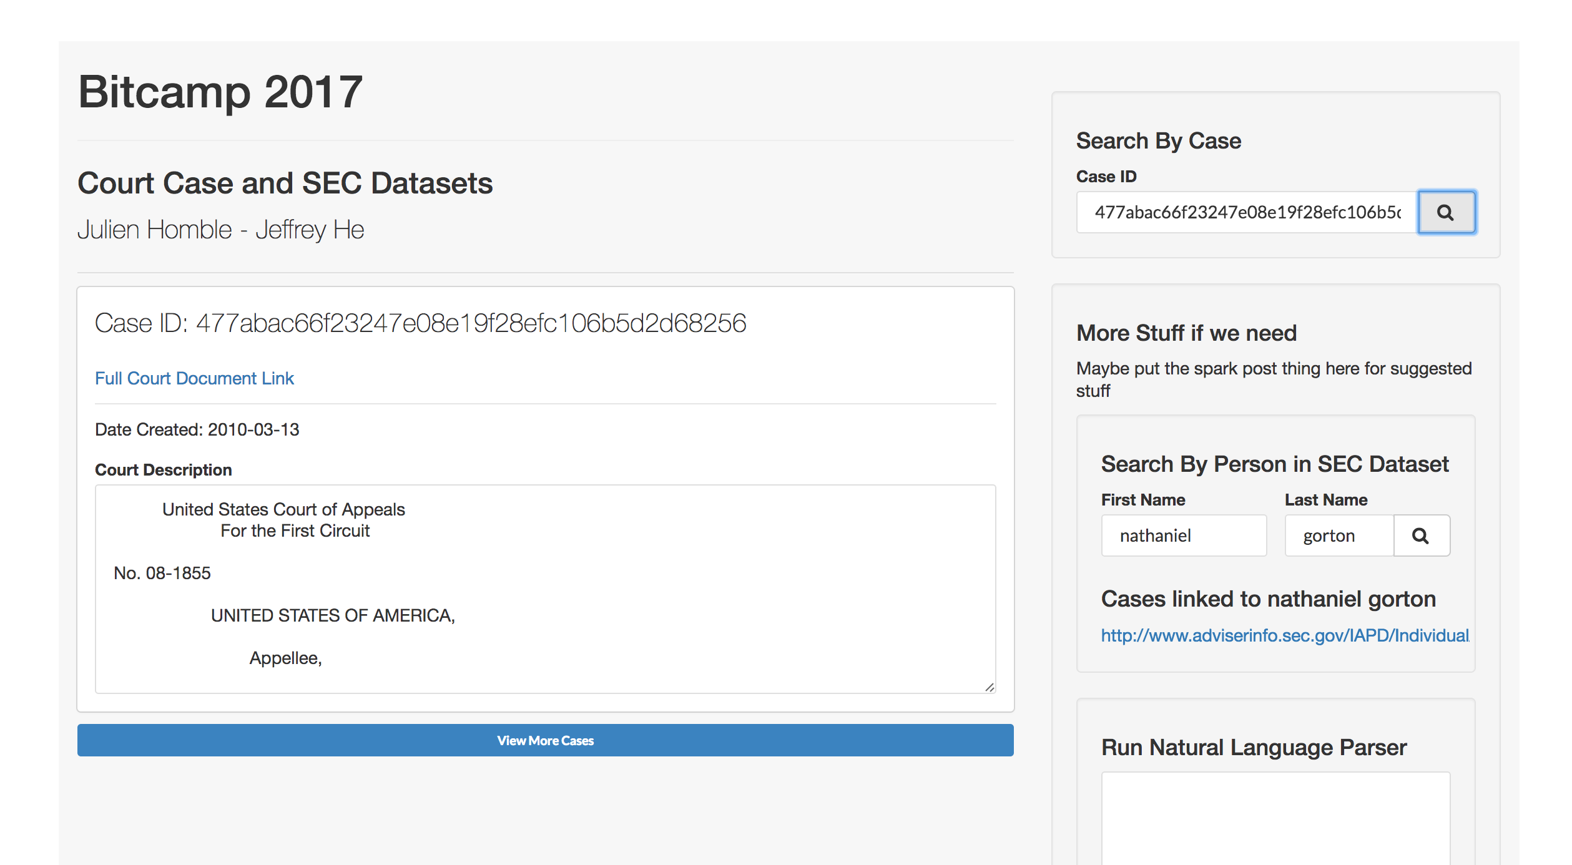Click the First Name field containing nathaniel
The width and height of the screenshot is (1572, 865).
coord(1183,535)
